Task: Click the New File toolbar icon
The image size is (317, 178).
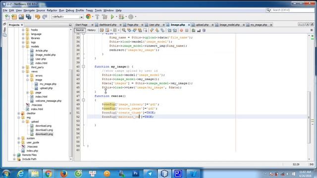Action: 7,17
